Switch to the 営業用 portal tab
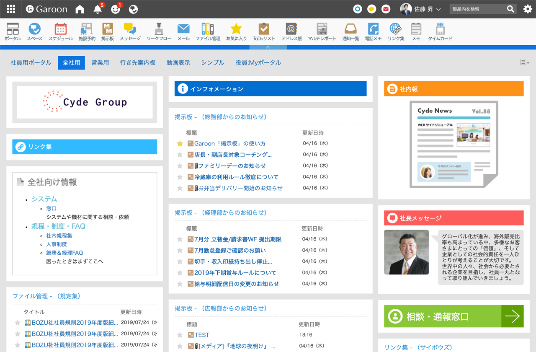536x352 pixels. pos(100,63)
